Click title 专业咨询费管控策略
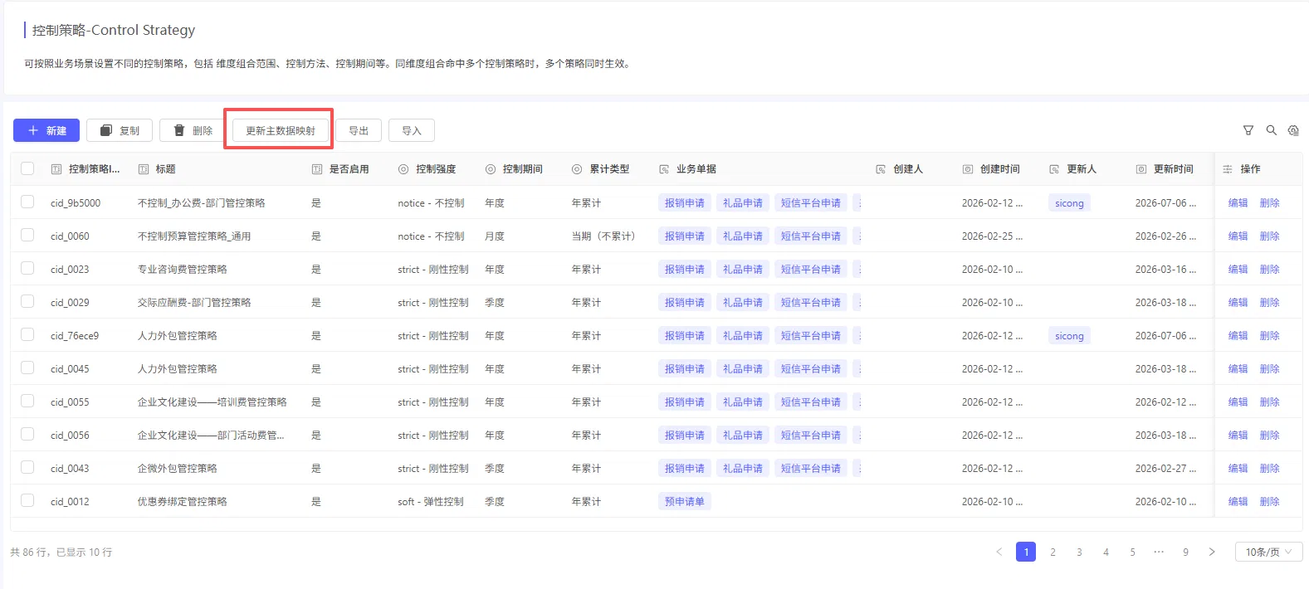 pos(183,269)
